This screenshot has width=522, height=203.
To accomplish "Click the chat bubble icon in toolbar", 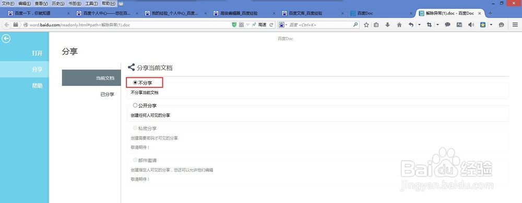I will click(x=448, y=24).
